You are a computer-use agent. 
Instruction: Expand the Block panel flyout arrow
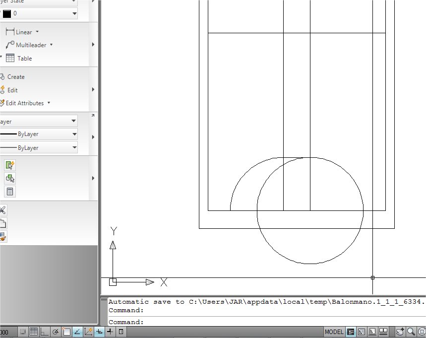tap(93, 89)
